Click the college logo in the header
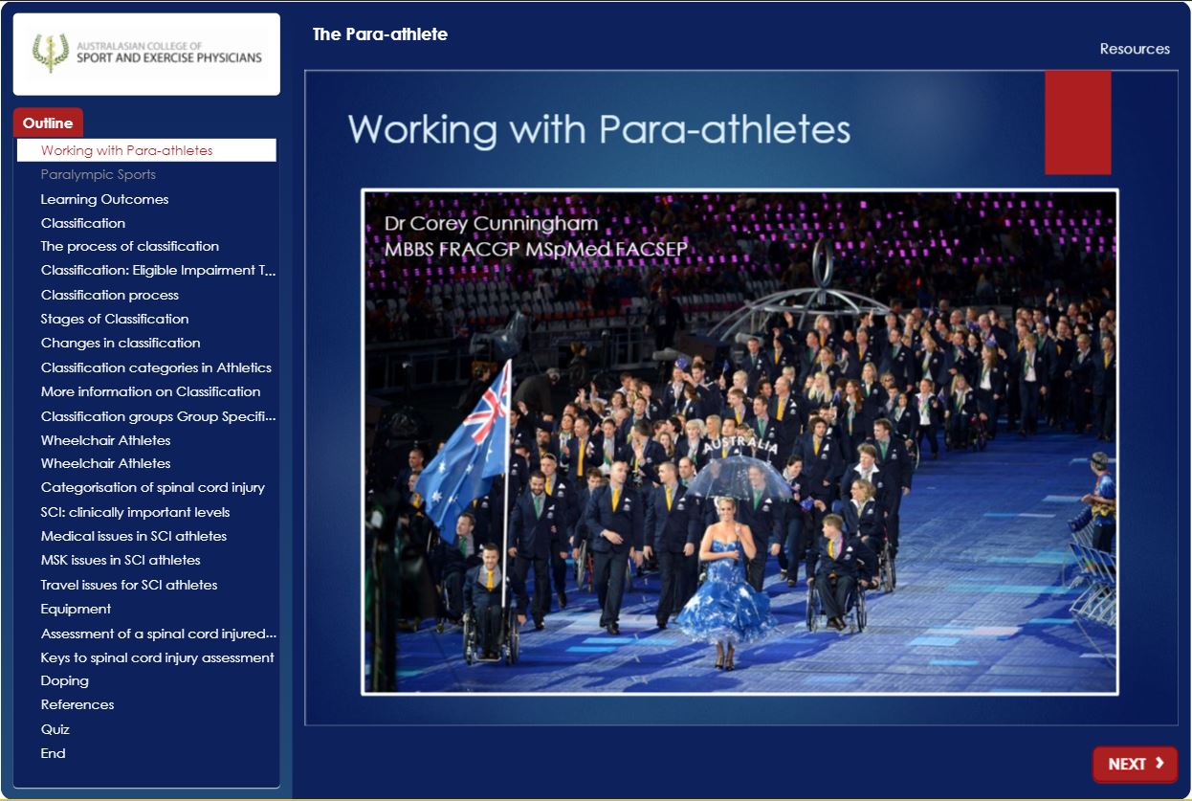The width and height of the screenshot is (1192, 801). pyautogui.click(x=146, y=54)
